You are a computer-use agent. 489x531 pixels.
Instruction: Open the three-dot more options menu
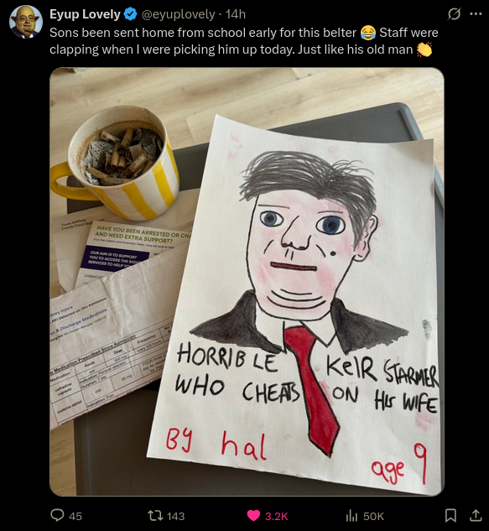[x=476, y=14]
